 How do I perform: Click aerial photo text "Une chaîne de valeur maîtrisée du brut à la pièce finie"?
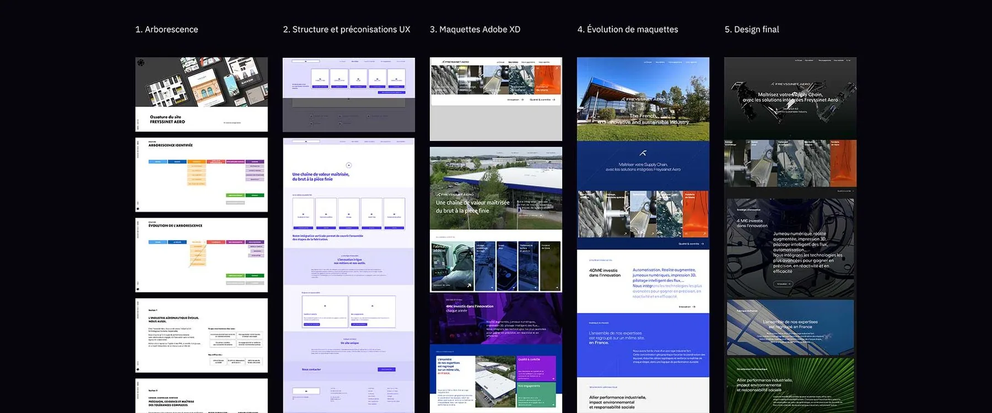473,206
